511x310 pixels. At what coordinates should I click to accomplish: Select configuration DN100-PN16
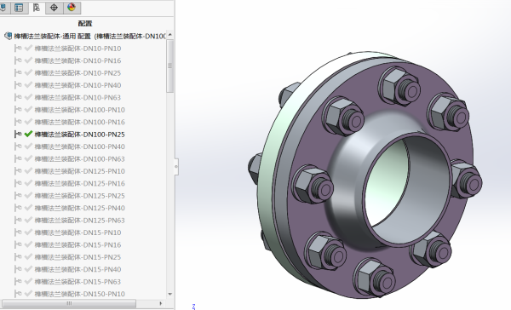pyautogui.click(x=79, y=122)
